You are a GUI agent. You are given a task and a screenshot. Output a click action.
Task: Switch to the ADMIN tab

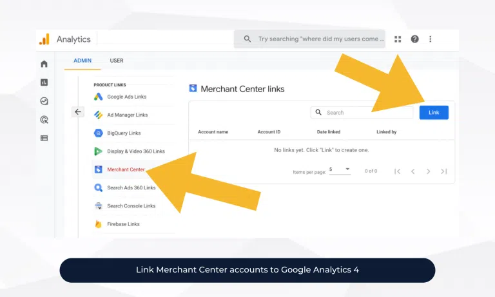pos(82,61)
